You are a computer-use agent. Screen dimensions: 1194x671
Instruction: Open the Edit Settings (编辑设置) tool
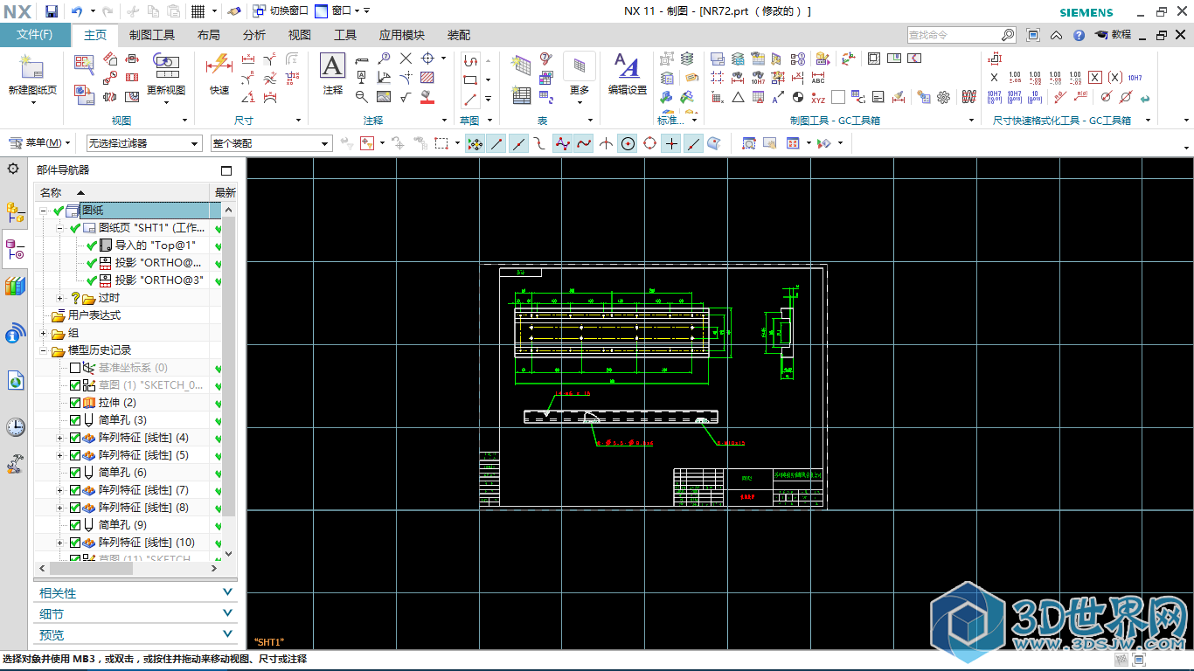click(x=627, y=74)
